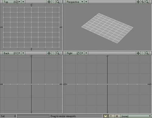
Task: Open the Back (XY) view type dropdown
Action: pos(12,53)
